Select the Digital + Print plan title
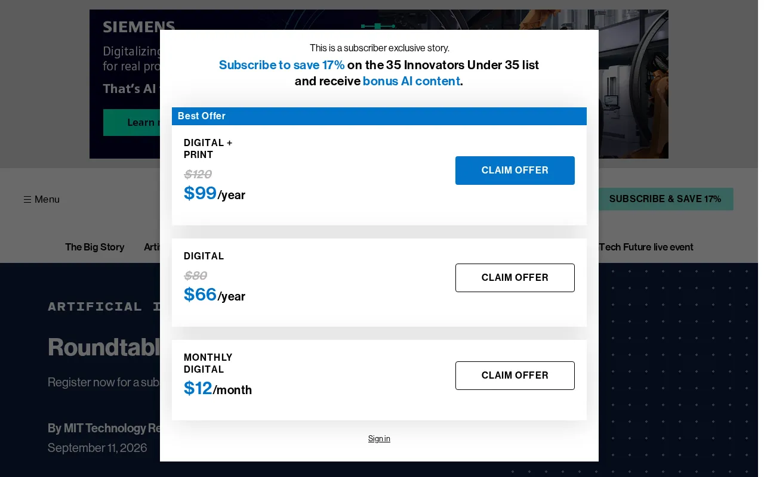This screenshot has width=764, height=477. click(x=208, y=149)
